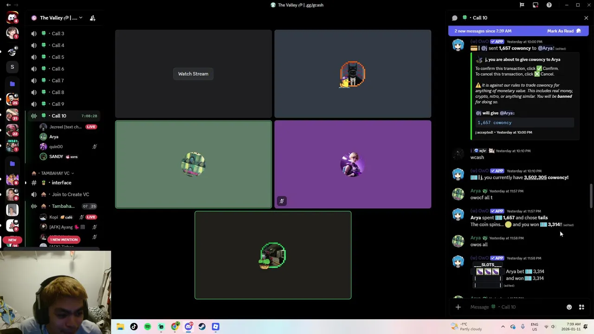Select the green video tile with pixelated avatar
594x334 pixels.
[194, 164]
